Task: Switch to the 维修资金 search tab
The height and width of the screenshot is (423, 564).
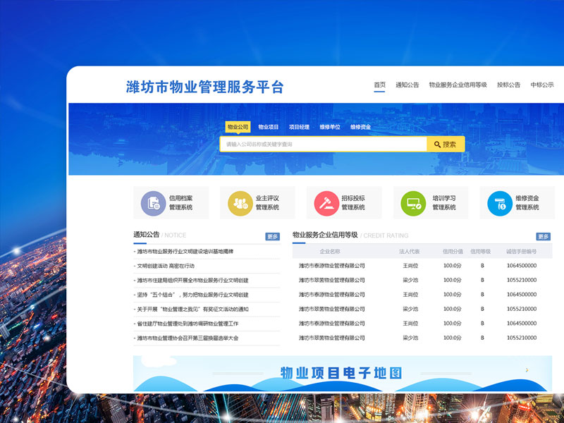Action: [360, 127]
